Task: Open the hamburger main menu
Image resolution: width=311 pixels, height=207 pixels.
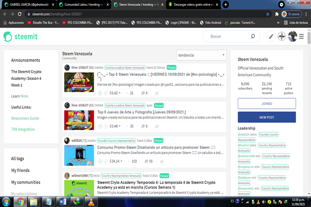Action: [301, 37]
